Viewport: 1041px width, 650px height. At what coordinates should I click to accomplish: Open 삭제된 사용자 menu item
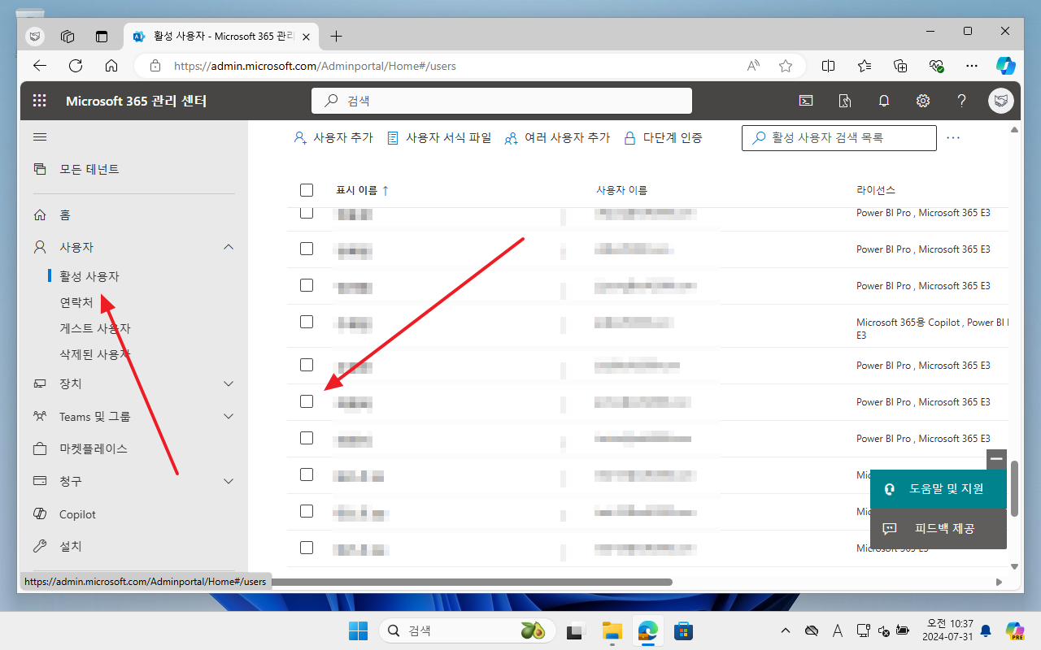(95, 354)
